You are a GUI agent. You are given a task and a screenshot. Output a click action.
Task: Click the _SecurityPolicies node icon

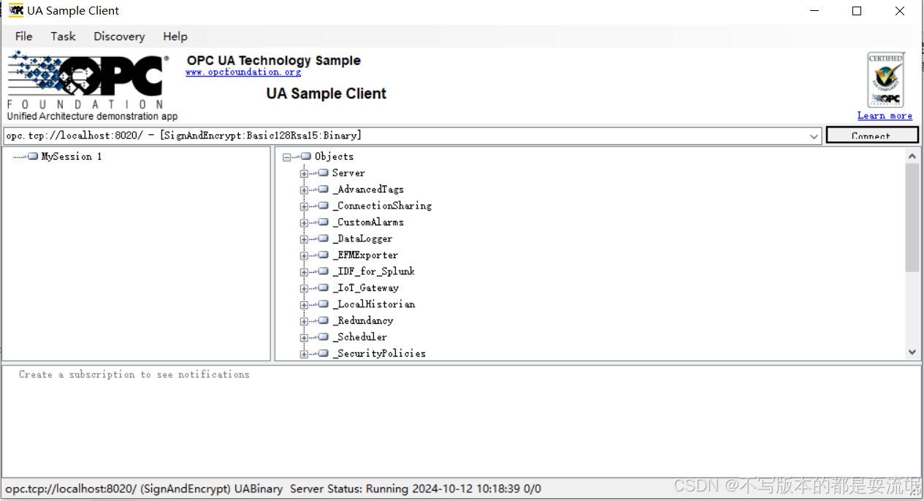(x=323, y=354)
